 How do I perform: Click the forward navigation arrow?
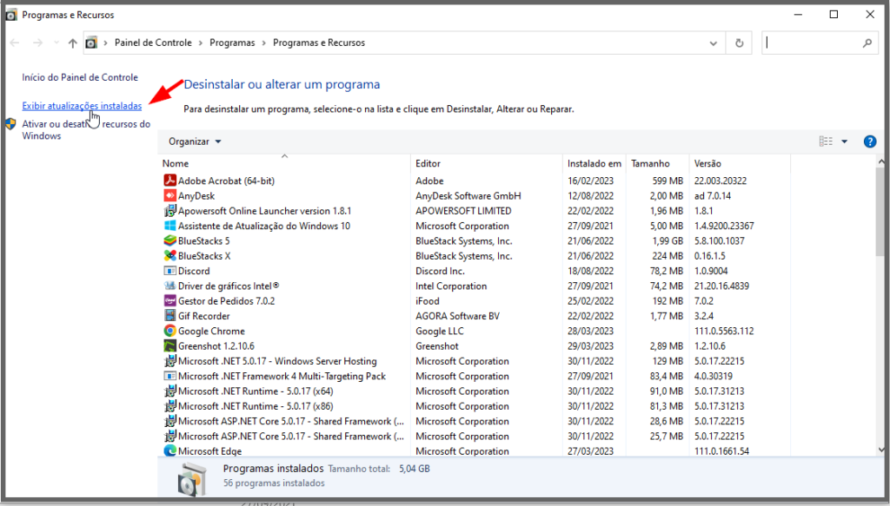[37, 43]
